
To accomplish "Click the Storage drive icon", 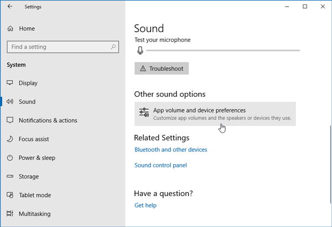I will pyautogui.click(x=10, y=176).
